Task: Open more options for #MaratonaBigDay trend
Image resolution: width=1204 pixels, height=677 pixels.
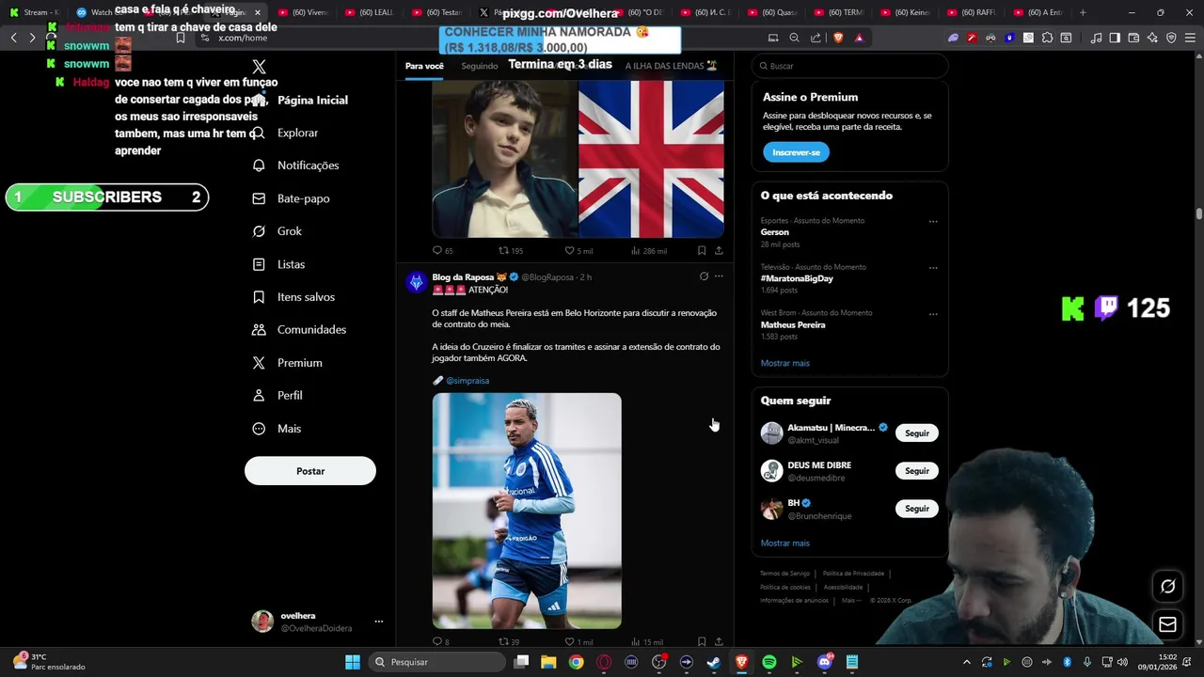Action: click(933, 268)
